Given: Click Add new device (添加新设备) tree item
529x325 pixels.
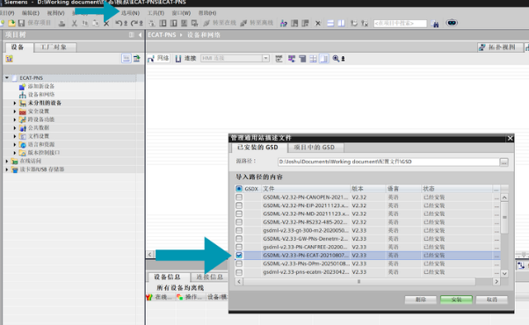Looking at the screenshot, I should 40,86.
